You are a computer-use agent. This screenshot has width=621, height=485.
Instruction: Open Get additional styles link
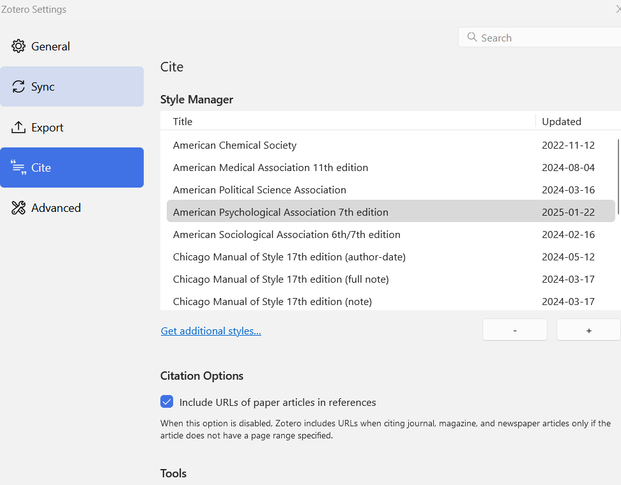pyautogui.click(x=211, y=331)
